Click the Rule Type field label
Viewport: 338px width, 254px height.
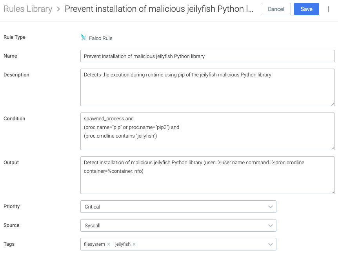pyautogui.click(x=15, y=37)
